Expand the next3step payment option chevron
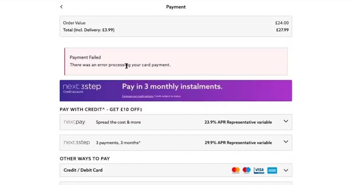Screen dimensions: 353x185 [285, 142]
